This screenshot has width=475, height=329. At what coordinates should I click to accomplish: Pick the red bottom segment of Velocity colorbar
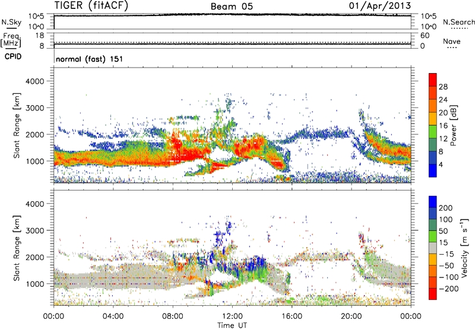(x=433, y=294)
